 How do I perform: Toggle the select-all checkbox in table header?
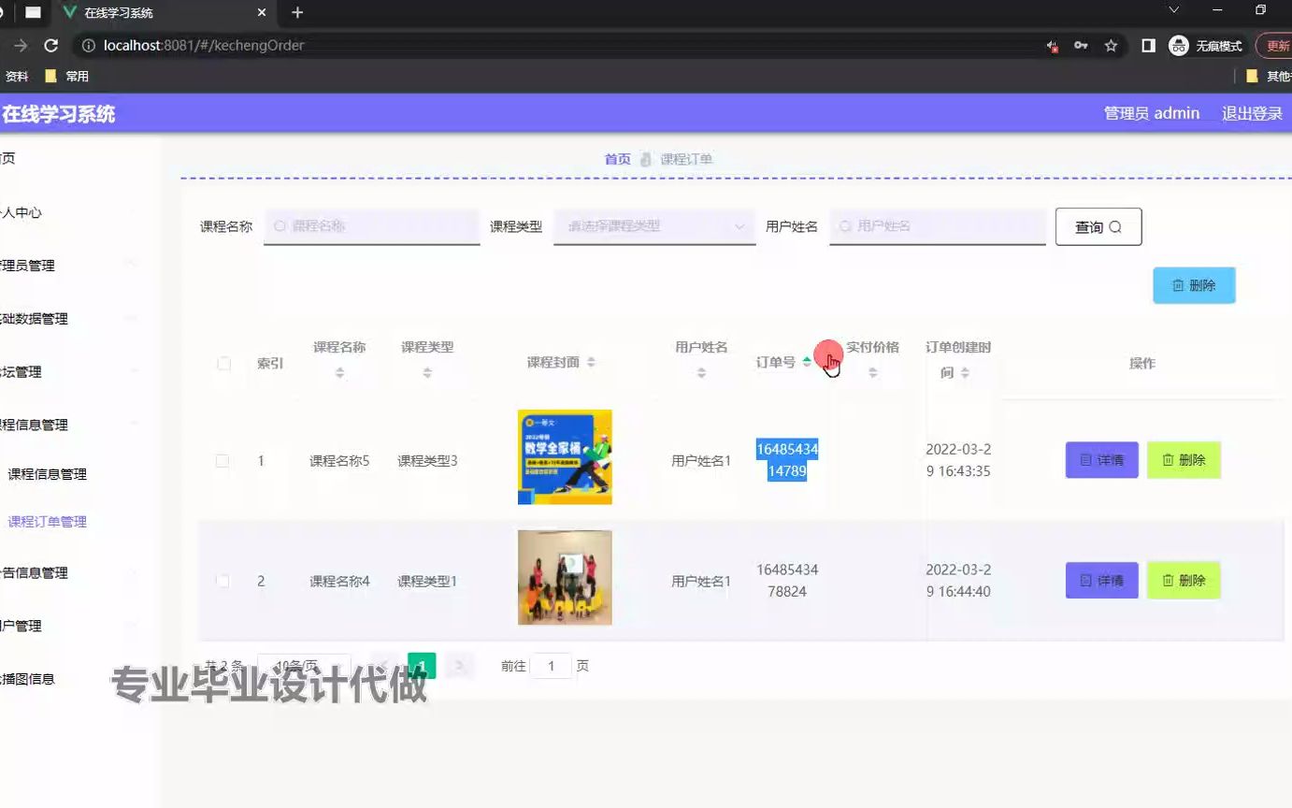click(223, 363)
